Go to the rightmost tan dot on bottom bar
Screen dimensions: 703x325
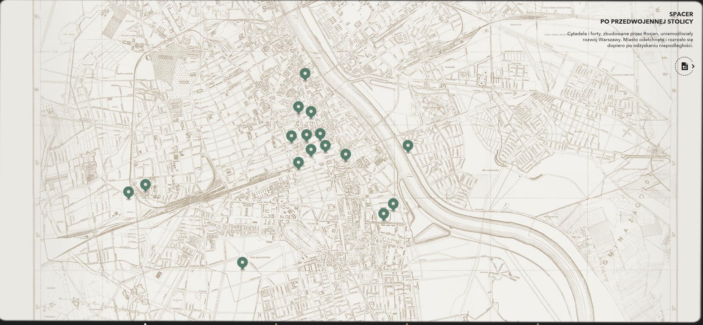tap(538, 324)
